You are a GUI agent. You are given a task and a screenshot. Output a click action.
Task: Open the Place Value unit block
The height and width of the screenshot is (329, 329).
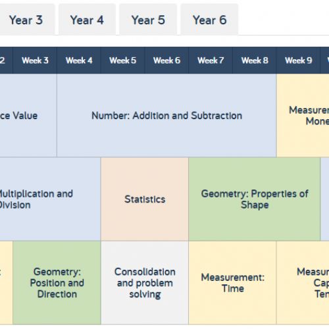[28, 115]
